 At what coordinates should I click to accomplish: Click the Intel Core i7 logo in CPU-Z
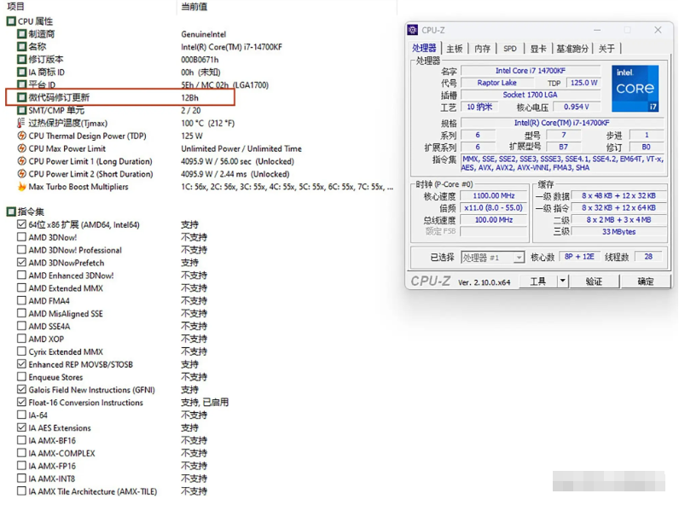point(635,89)
